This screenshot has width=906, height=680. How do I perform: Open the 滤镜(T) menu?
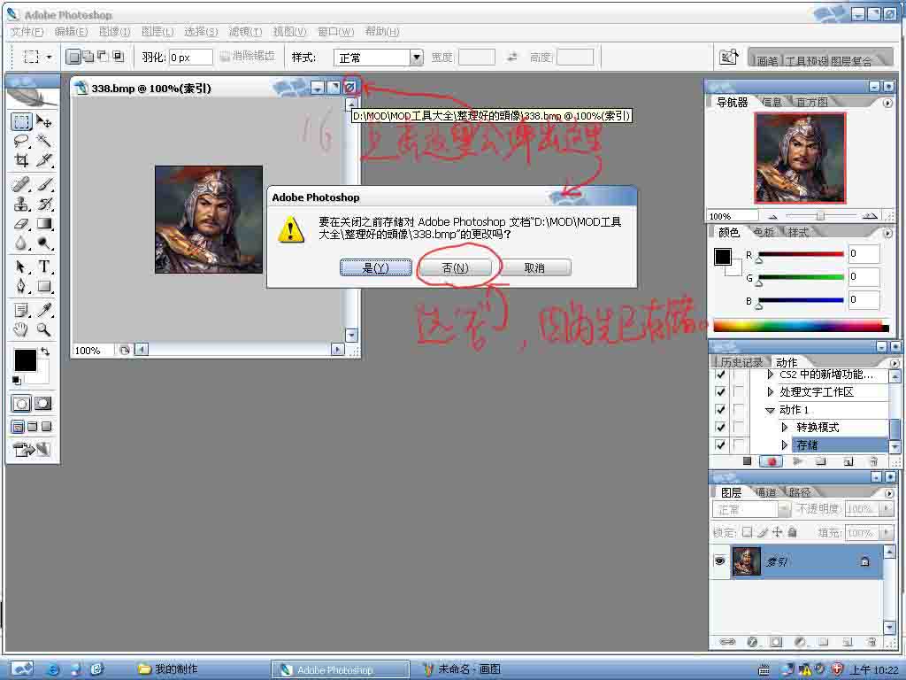[245, 32]
